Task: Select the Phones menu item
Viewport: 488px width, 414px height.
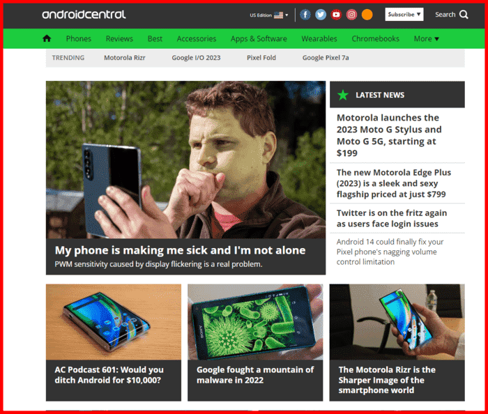Action: click(x=78, y=38)
